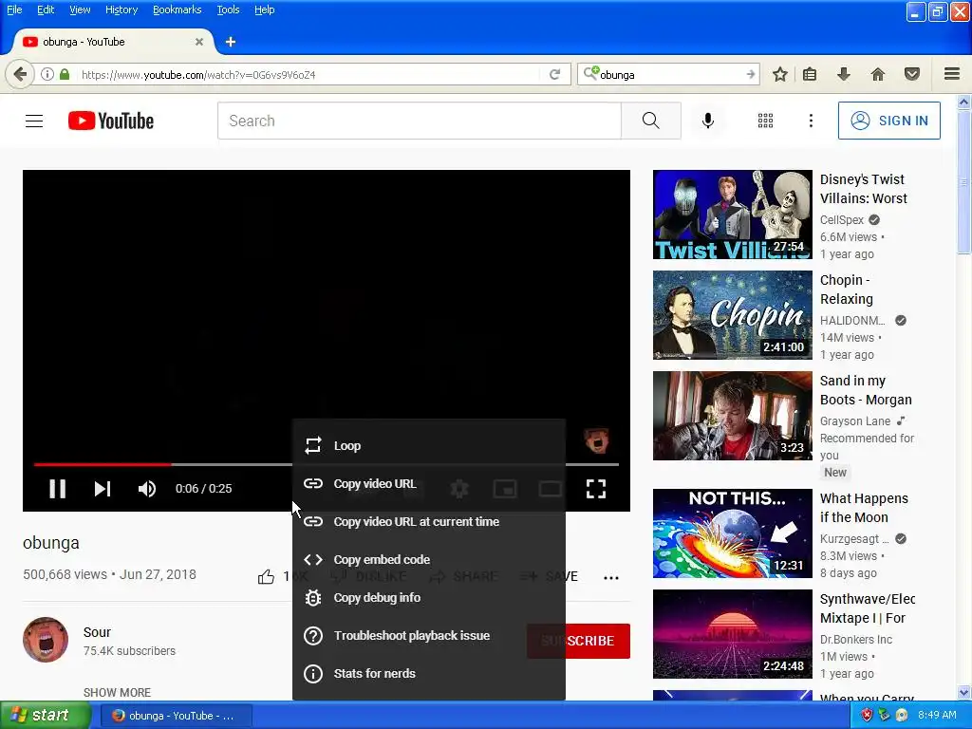
Task: Go to YouTube home via logo
Action: click(x=111, y=121)
